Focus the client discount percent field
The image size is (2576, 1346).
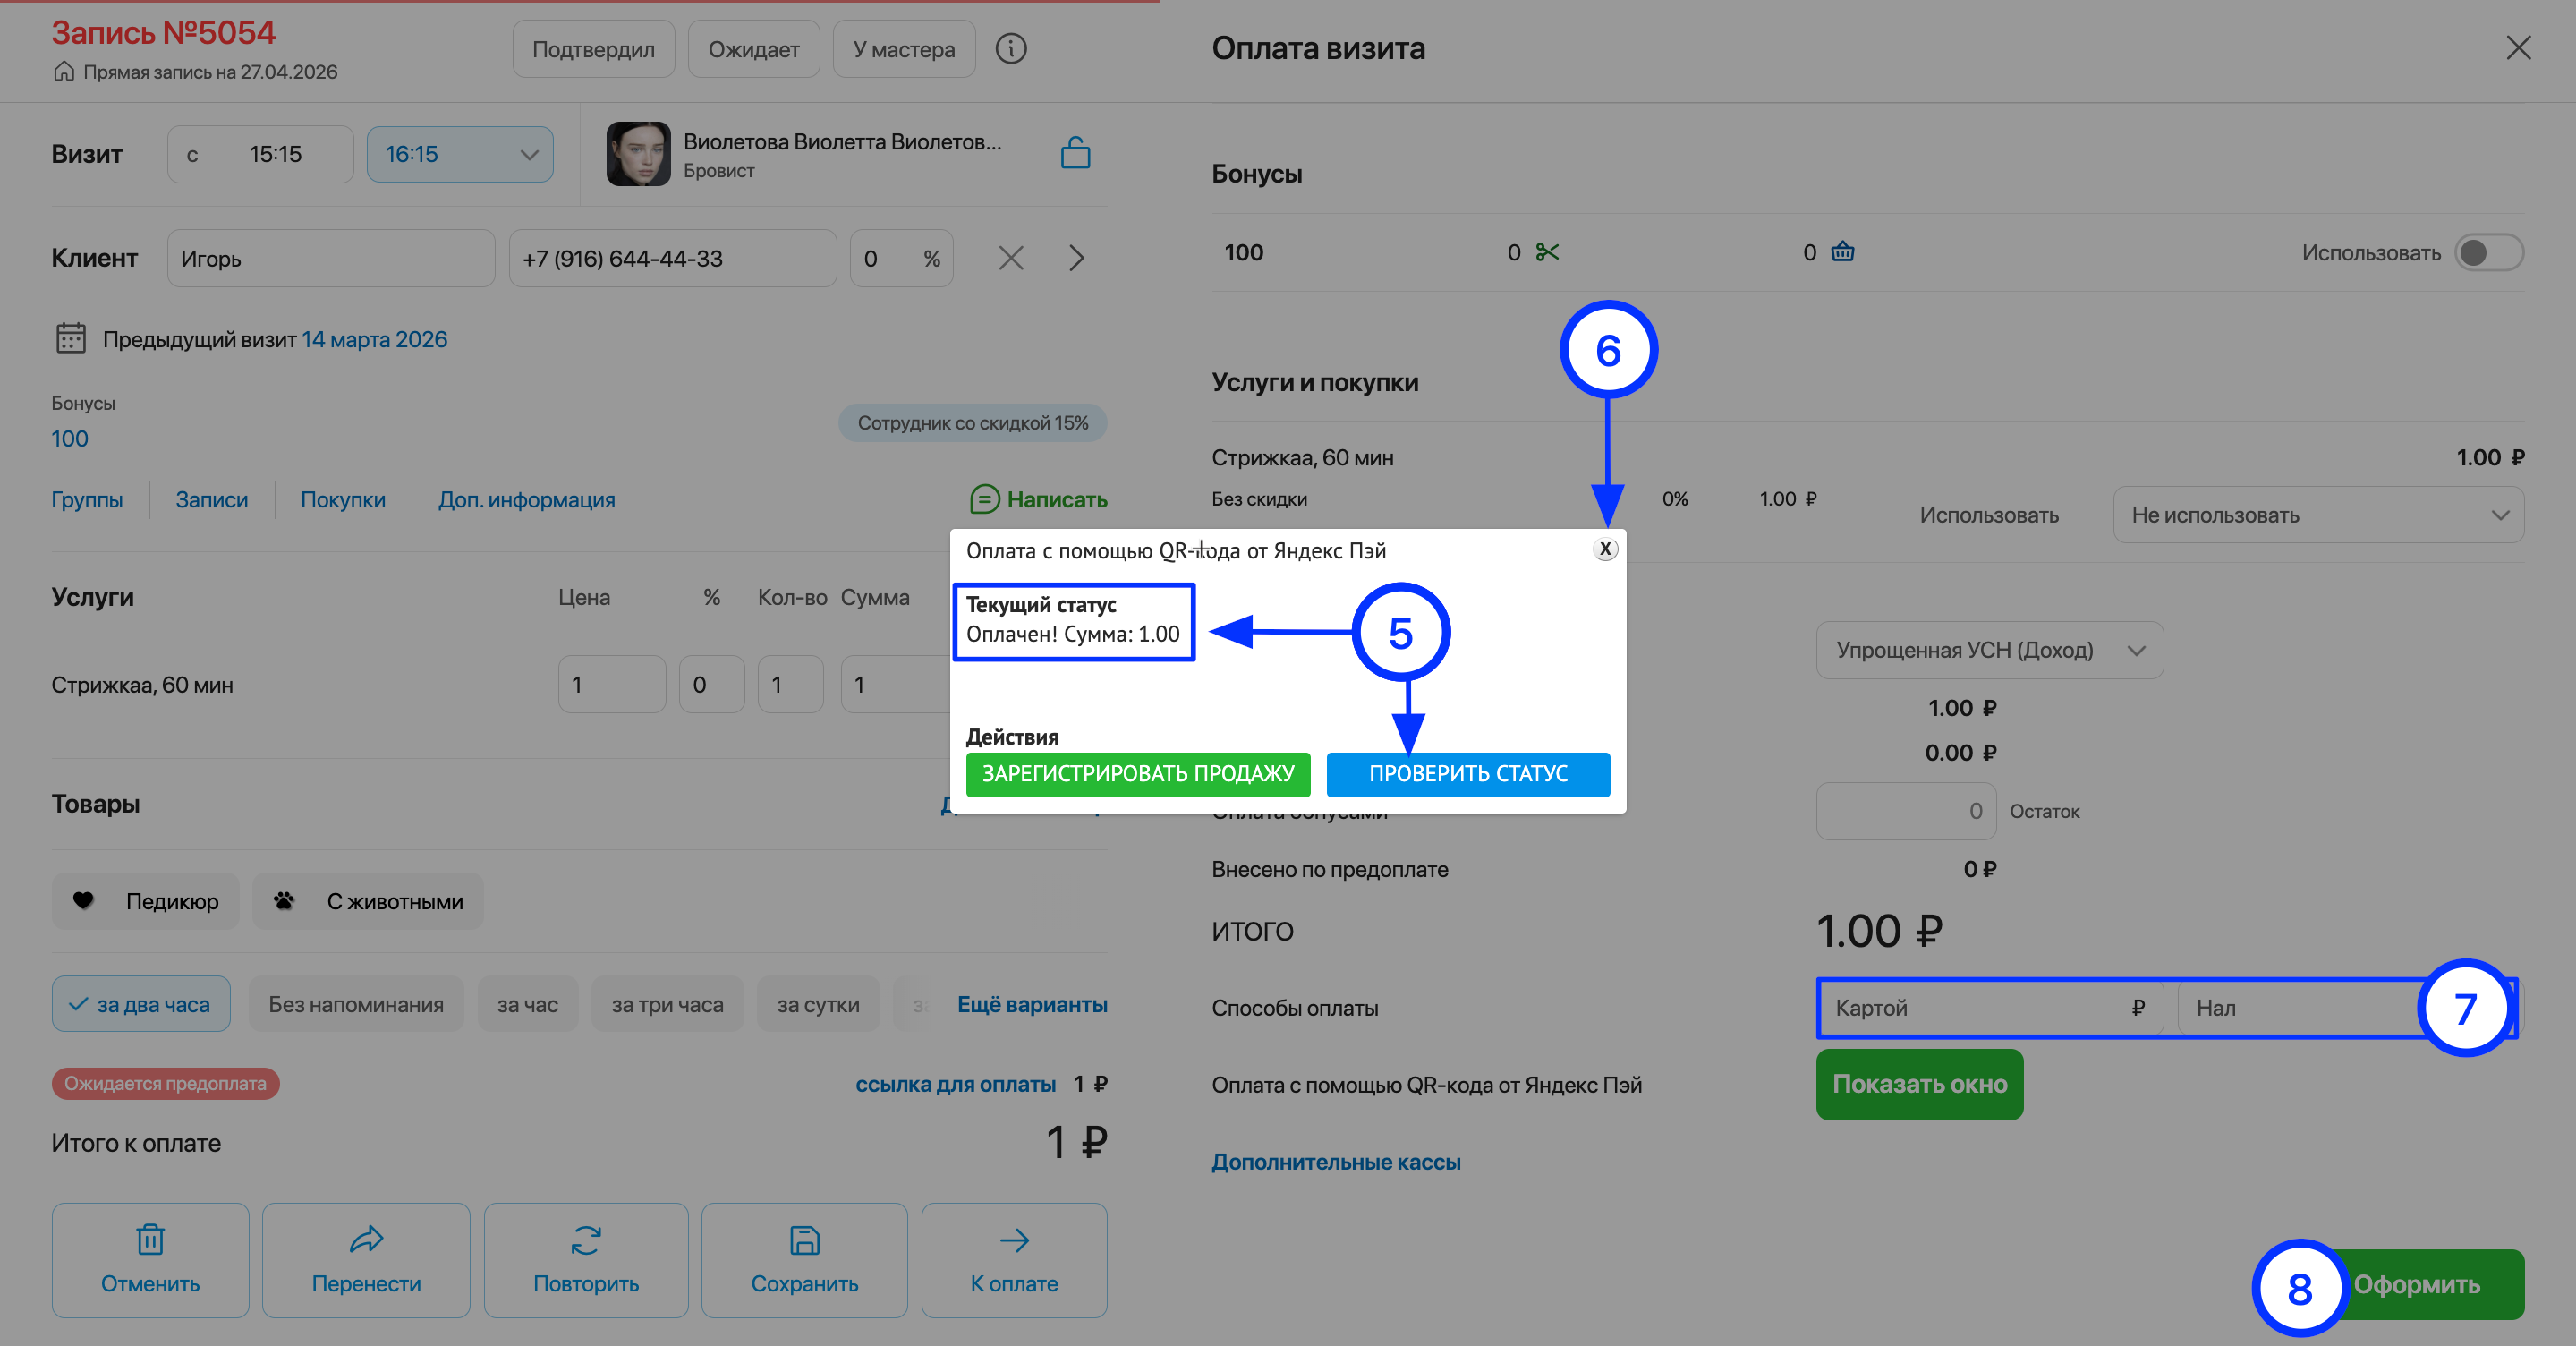pos(901,258)
